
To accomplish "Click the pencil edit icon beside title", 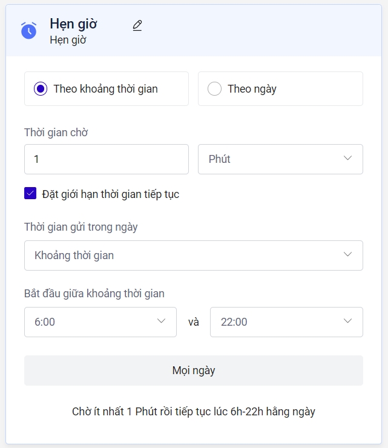I will 137,25.
